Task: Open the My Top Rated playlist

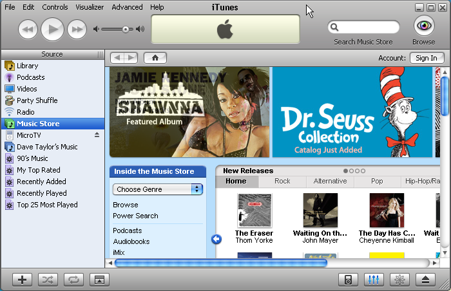Action: (x=53, y=170)
